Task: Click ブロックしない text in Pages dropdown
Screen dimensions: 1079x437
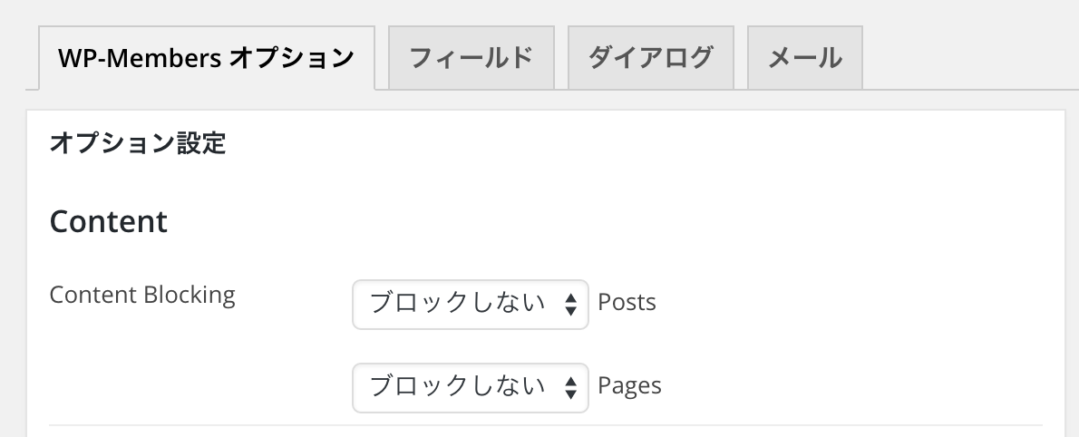Action: [458, 386]
